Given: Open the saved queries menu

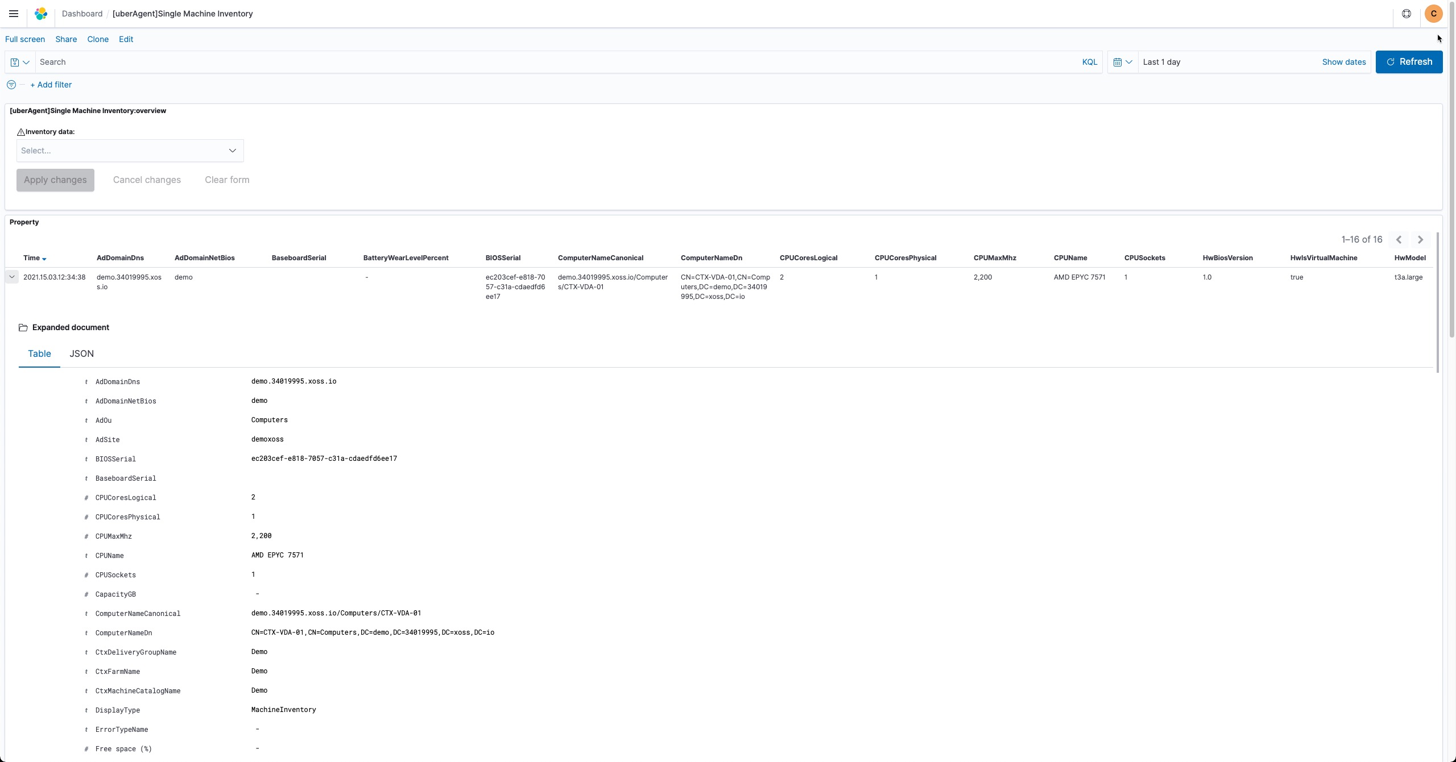Looking at the screenshot, I should pos(20,62).
